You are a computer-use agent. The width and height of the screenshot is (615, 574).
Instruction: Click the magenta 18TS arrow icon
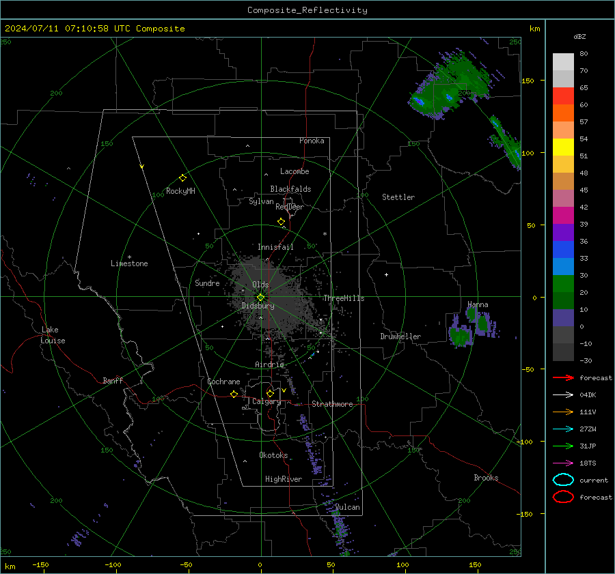(x=563, y=463)
